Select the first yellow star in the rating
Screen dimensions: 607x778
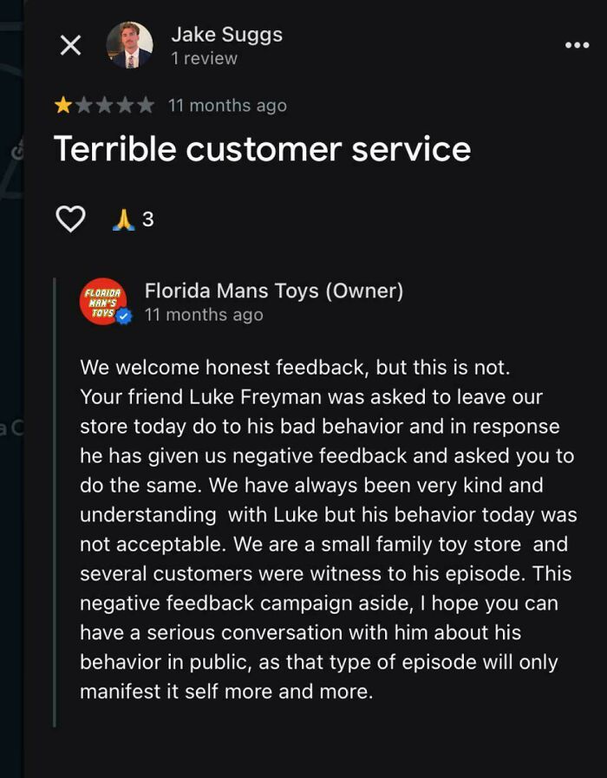(62, 105)
